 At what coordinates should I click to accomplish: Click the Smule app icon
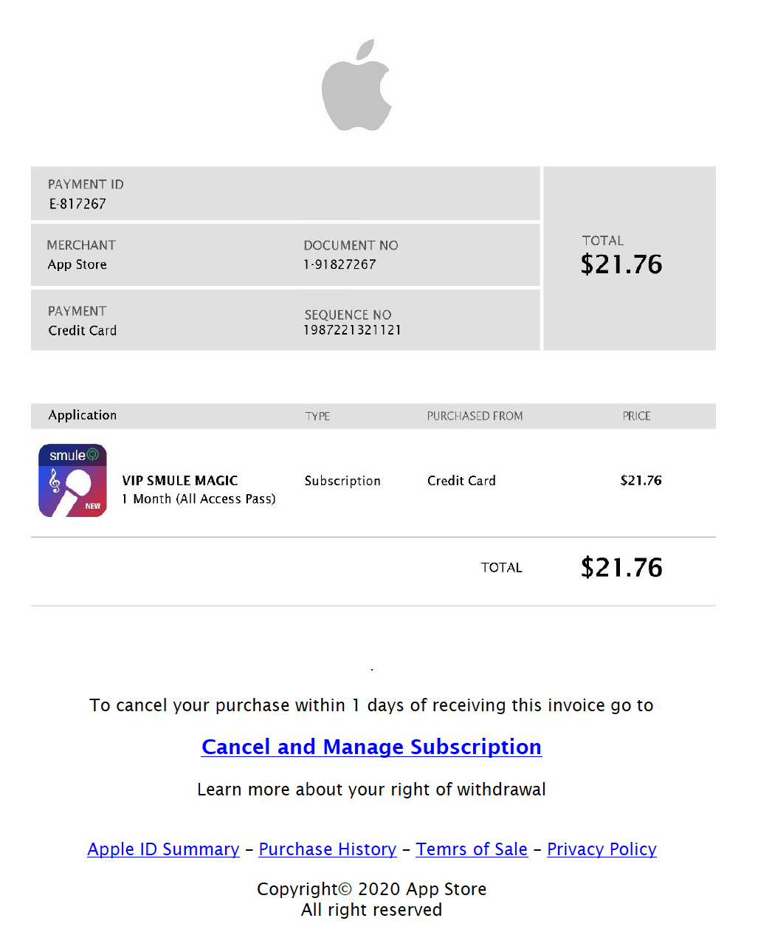pyautogui.click(x=72, y=480)
